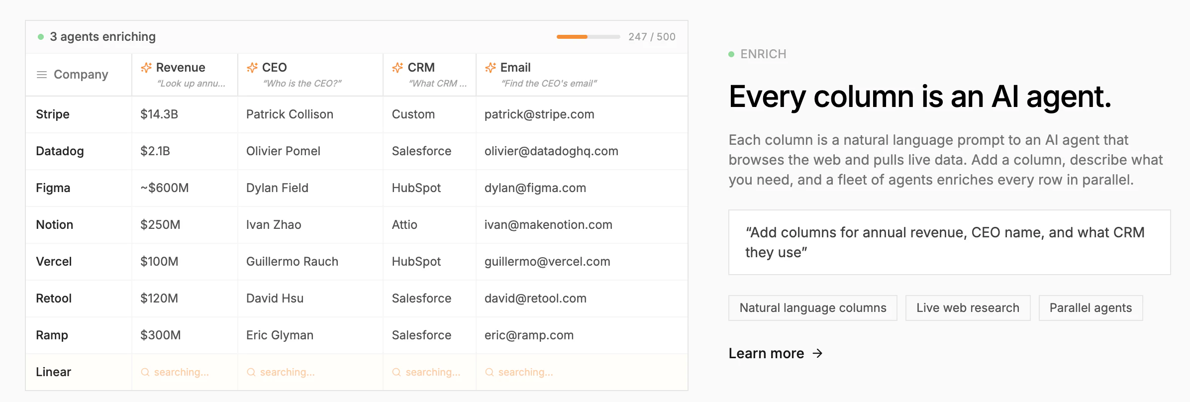Click the search icon in Linear's Revenue cell
Image resolution: width=1190 pixels, height=402 pixels.
click(x=145, y=372)
